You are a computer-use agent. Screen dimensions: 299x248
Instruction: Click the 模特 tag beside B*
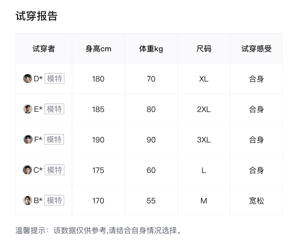tap(54, 201)
